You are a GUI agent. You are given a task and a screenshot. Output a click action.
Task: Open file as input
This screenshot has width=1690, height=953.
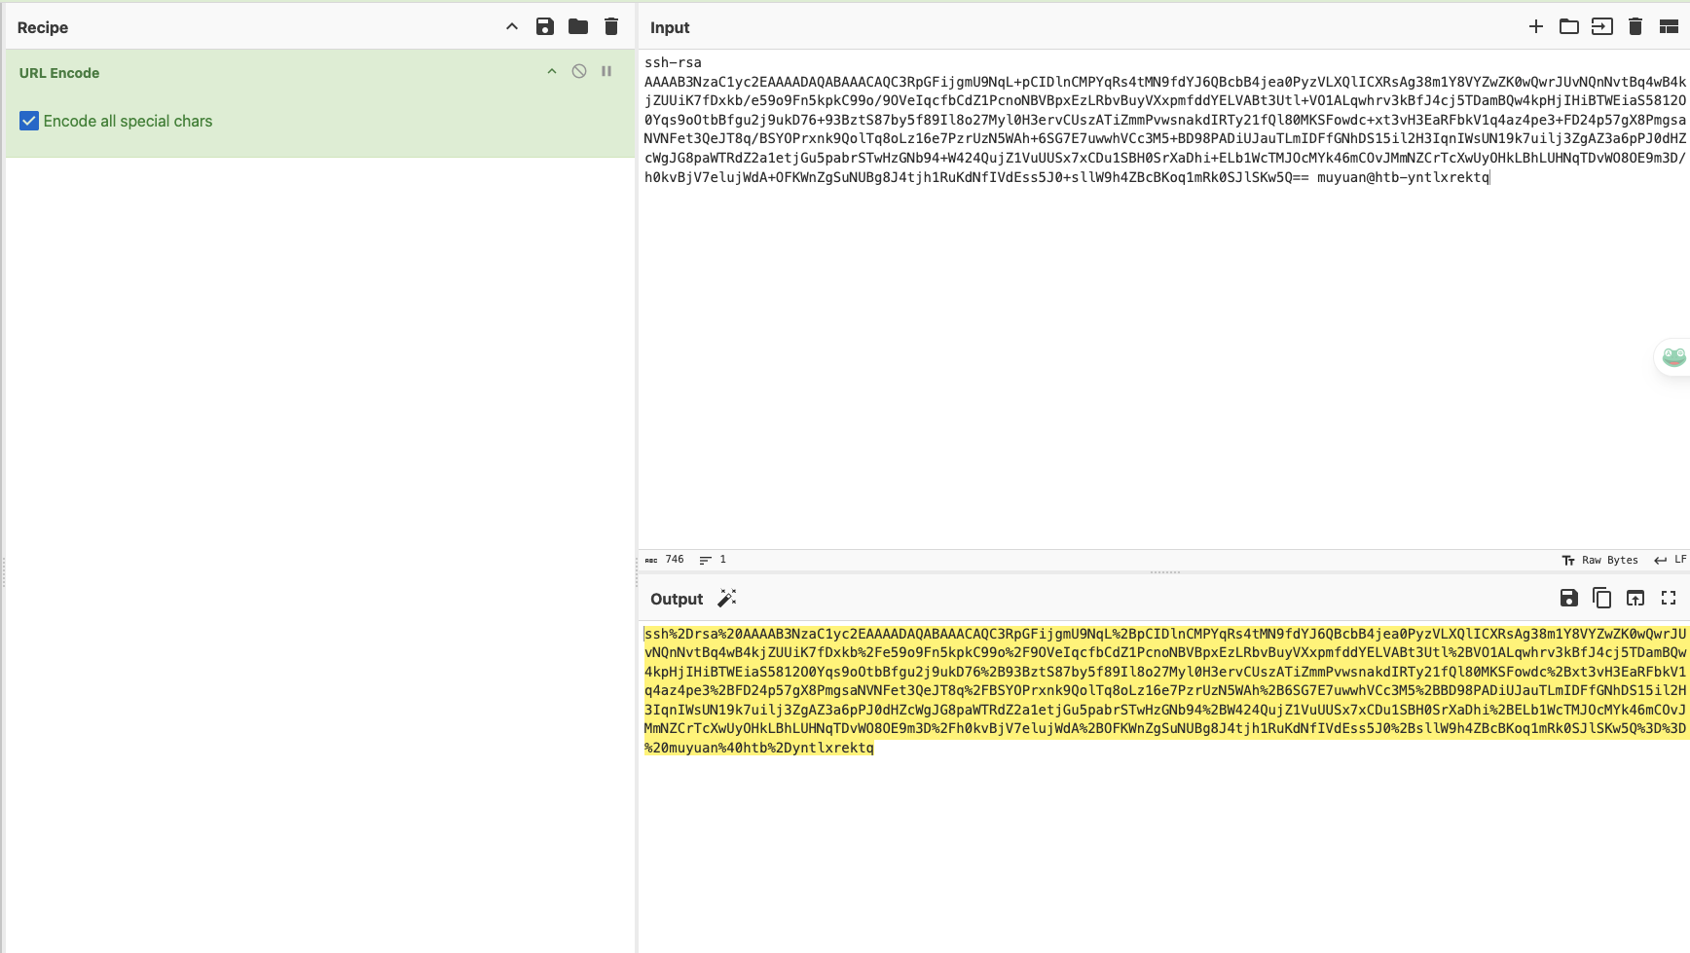pyautogui.click(x=1602, y=27)
